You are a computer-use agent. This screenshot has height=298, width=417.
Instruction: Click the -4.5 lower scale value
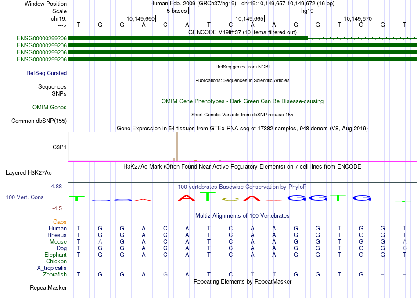(x=57, y=208)
